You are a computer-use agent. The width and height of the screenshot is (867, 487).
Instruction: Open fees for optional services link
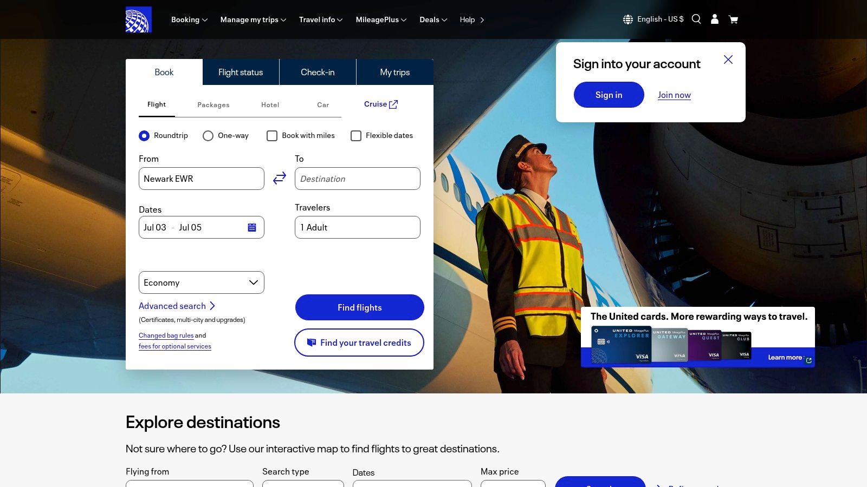[x=175, y=346]
